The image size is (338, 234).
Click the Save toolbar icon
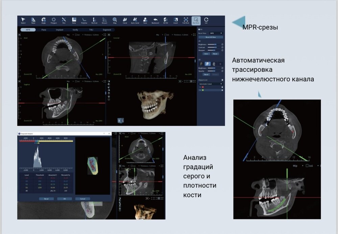click(x=145, y=21)
